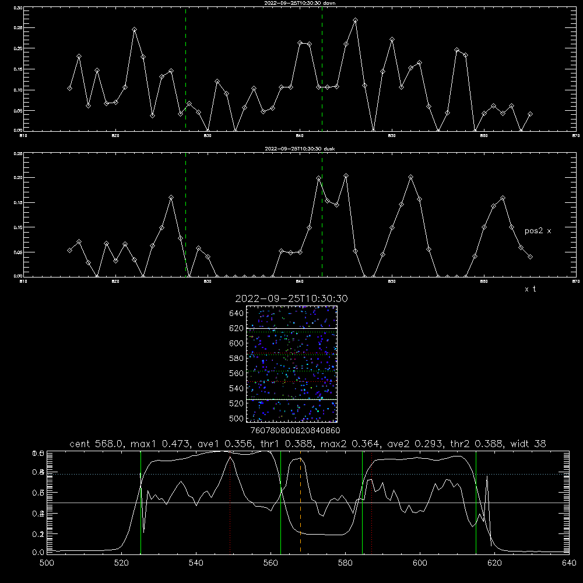The image size is (583, 583).
Task: Click '560' on the bottom plot x-axis
Action: (271, 563)
